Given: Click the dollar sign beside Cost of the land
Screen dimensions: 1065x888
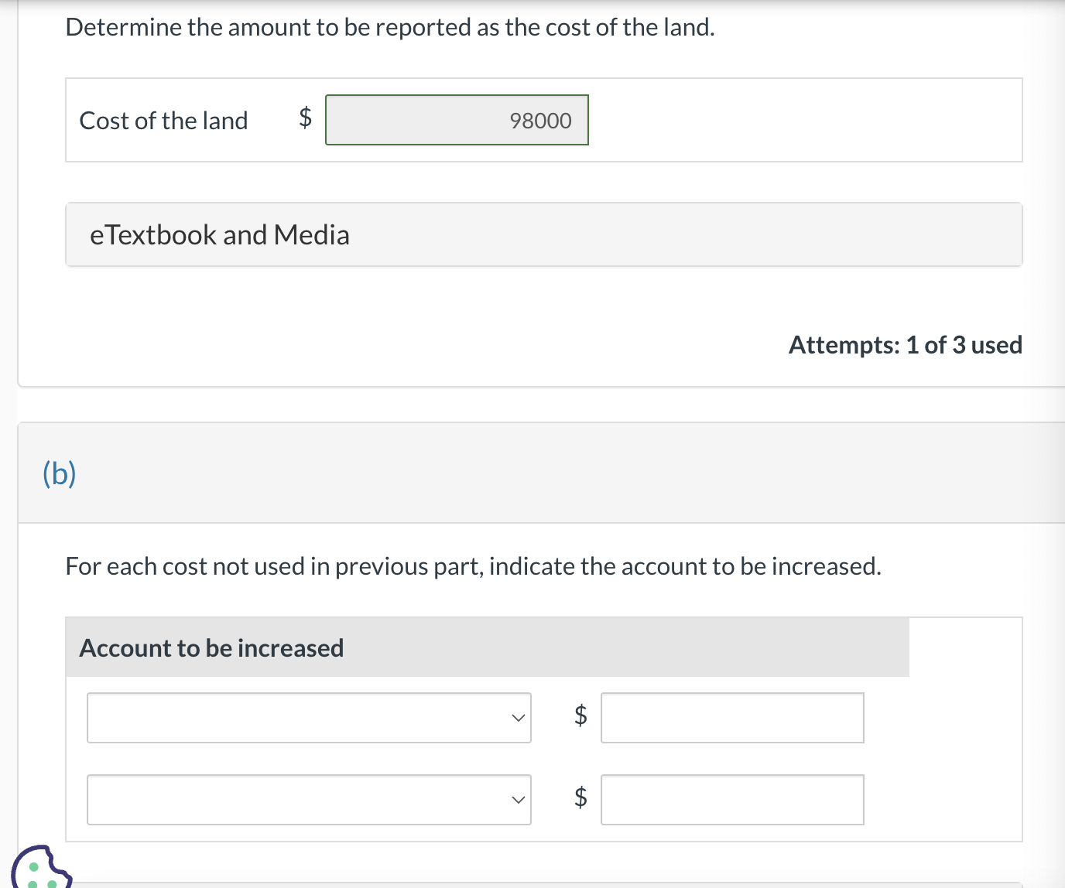Looking at the screenshot, I should [303, 118].
